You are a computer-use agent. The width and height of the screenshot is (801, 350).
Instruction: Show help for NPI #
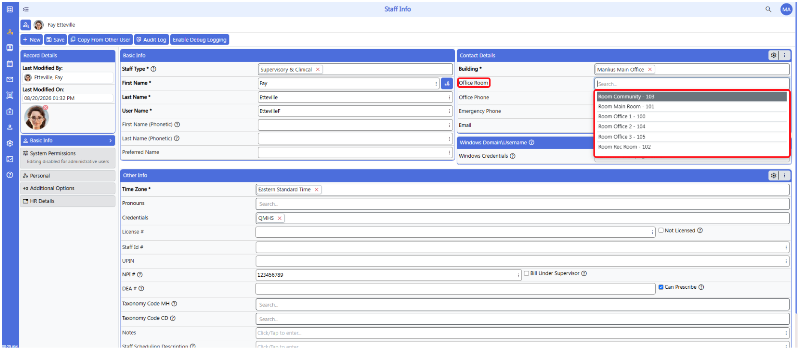pos(140,275)
